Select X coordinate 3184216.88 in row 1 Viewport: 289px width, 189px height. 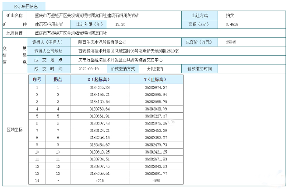[99, 87]
